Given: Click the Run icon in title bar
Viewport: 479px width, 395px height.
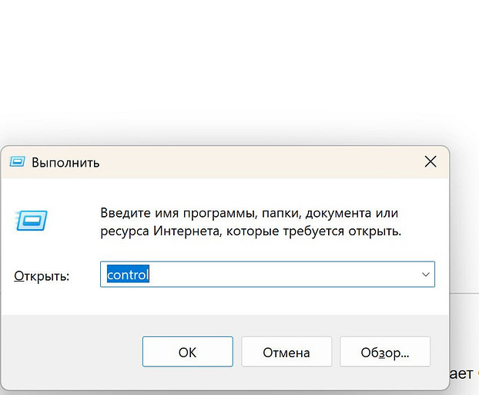Looking at the screenshot, I should point(17,161).
